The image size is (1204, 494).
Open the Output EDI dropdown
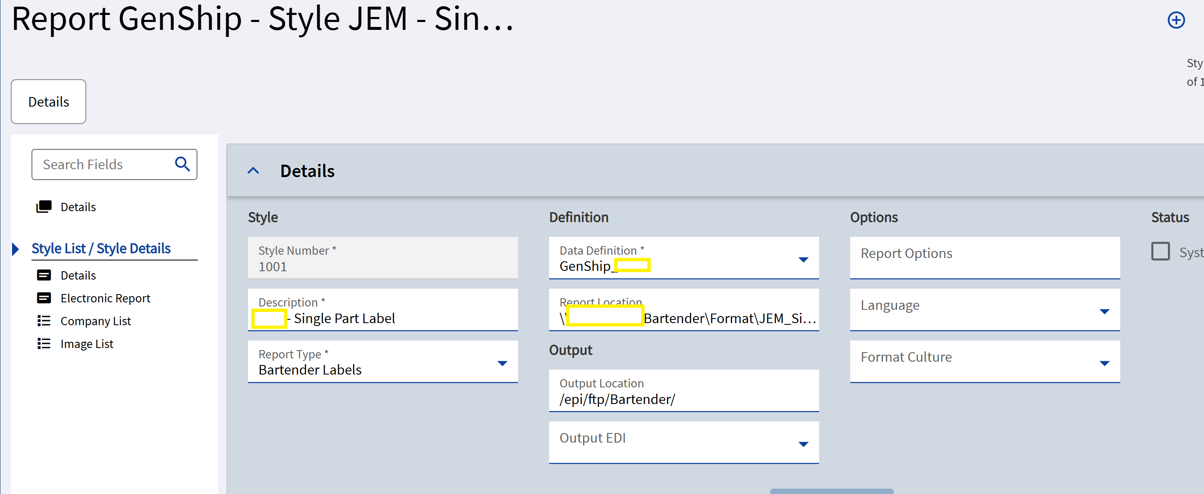pyautogui.click(x=803, y=444)
